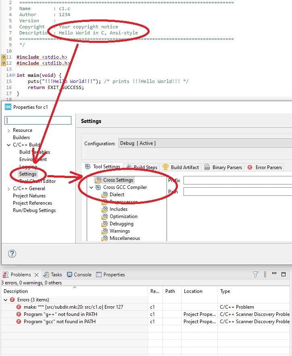Click the warning marker on line 12
292x356 pixels.
point(3,63)
